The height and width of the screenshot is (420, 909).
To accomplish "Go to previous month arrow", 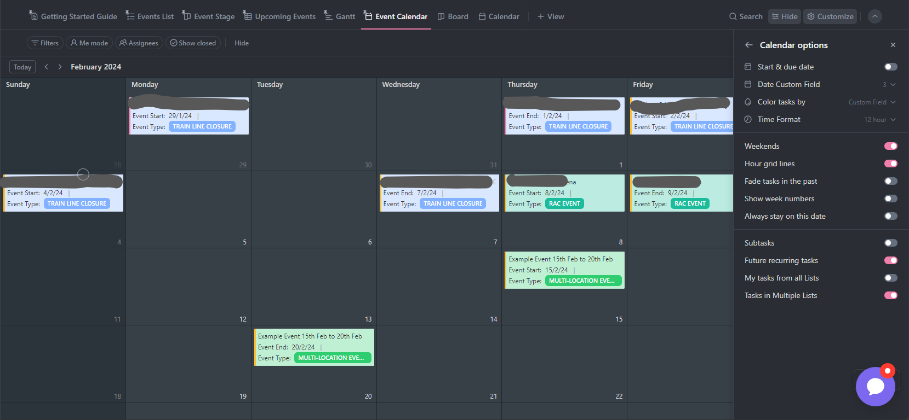I will point(47,67).
